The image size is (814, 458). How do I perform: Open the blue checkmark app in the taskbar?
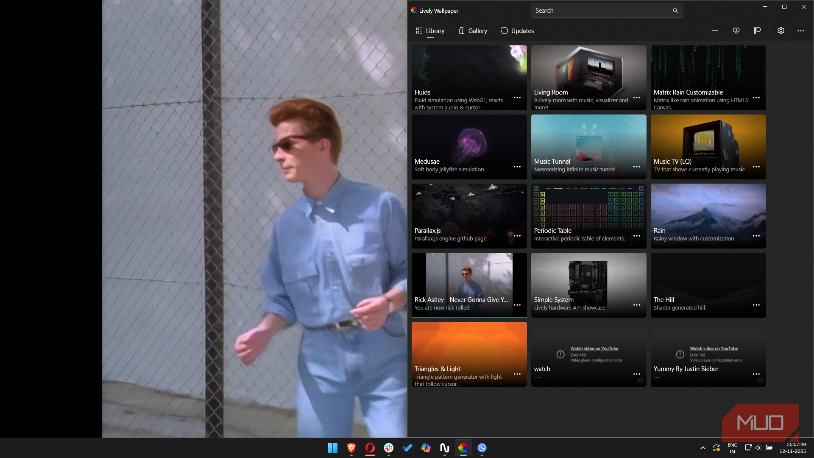pyautogui.click(x=407, y=448)
